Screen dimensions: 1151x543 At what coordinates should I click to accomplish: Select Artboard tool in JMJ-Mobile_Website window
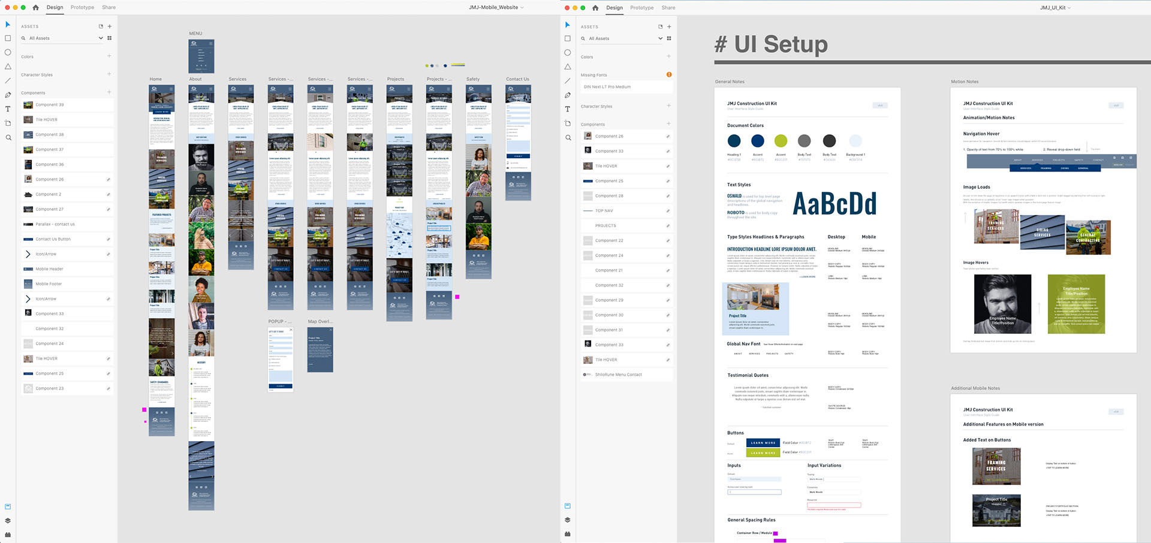click(8, 123)
